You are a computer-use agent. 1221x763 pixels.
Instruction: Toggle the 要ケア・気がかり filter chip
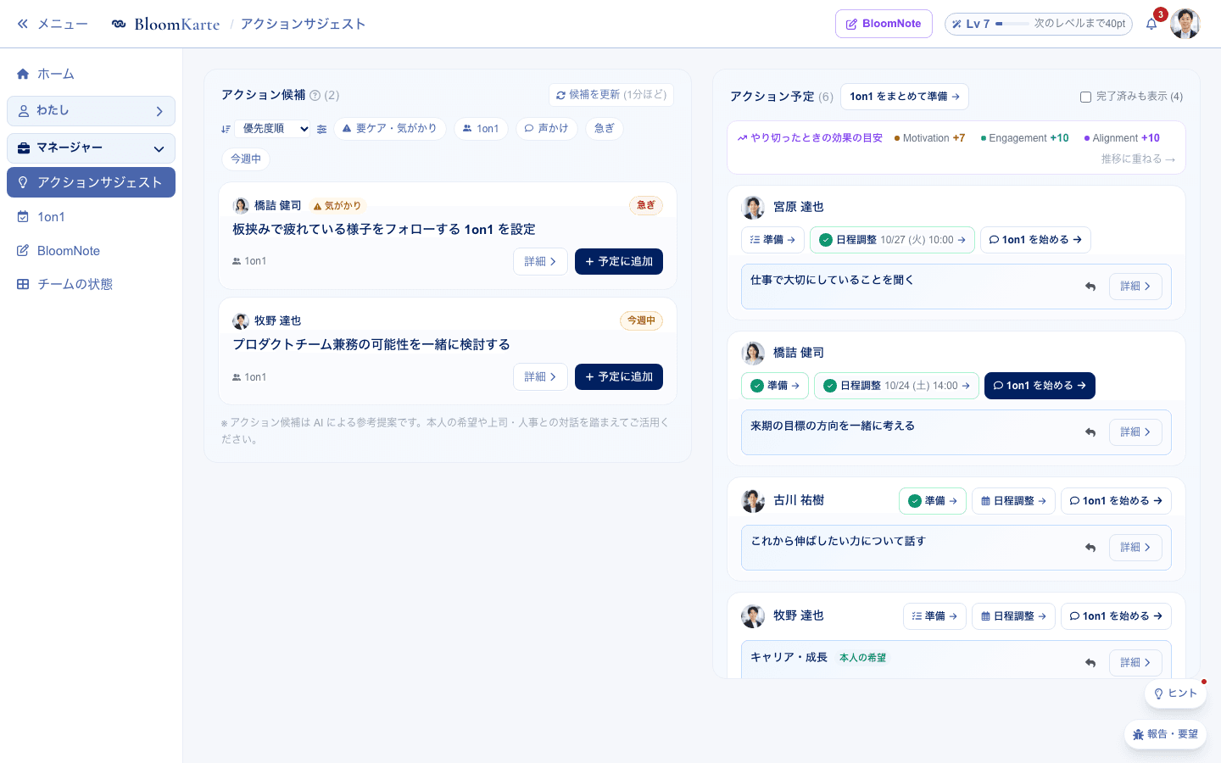pos(390,129)
